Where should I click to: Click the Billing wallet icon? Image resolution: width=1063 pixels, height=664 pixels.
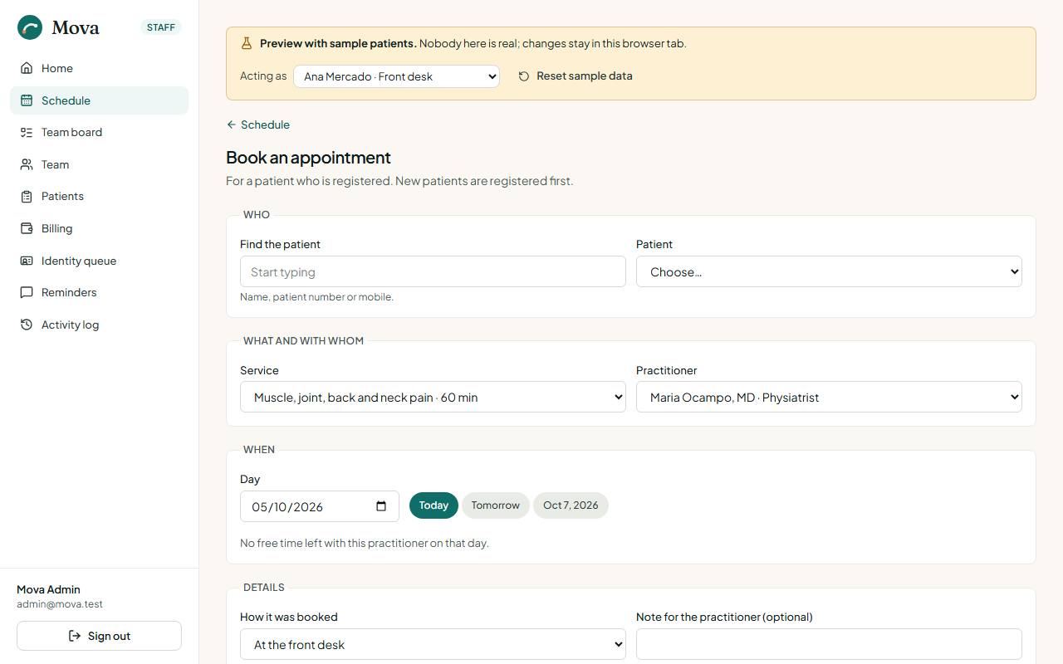(x=27, y=228)
